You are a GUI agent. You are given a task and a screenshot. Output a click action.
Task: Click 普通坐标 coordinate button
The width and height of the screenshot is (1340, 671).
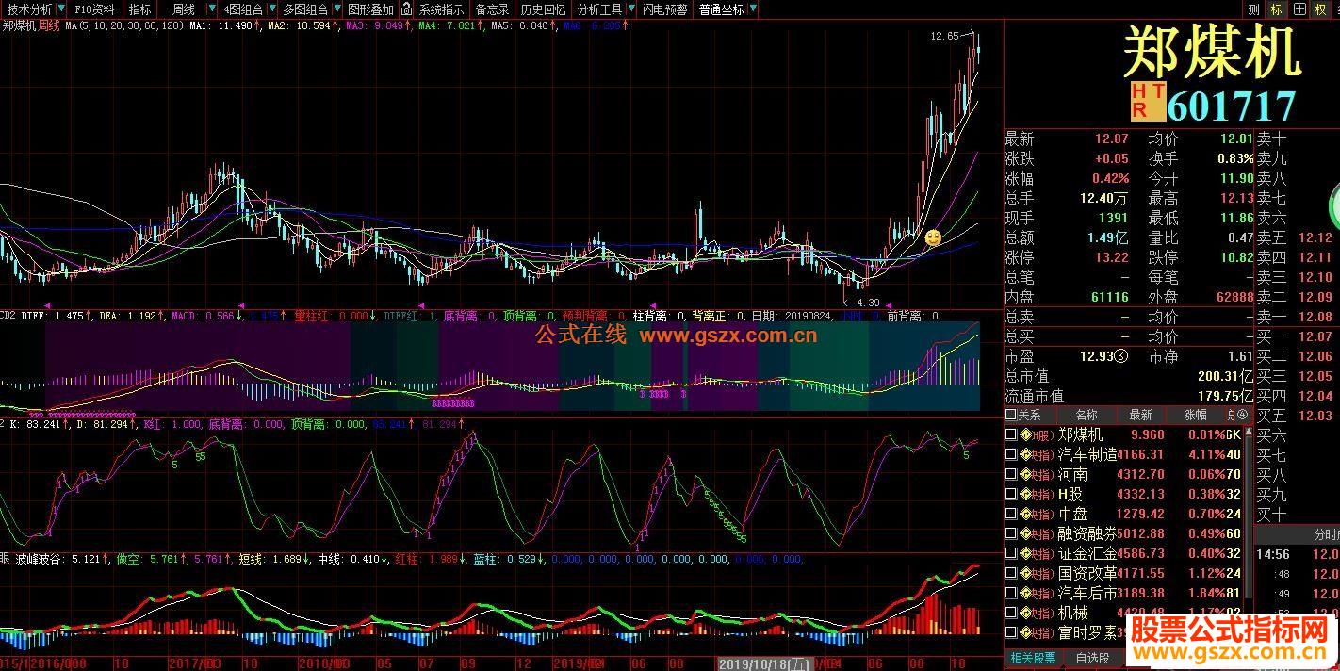point(721,9)
